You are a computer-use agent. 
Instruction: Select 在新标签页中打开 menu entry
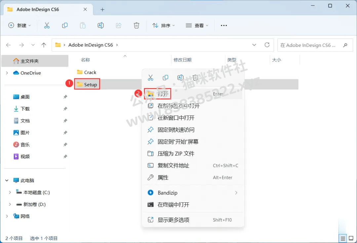pos(193,106)
